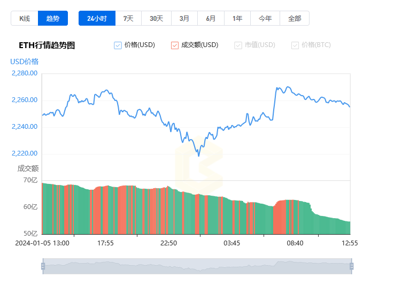Click left handle of range slider
Viewport: 417px width, 301px height.
43,266
